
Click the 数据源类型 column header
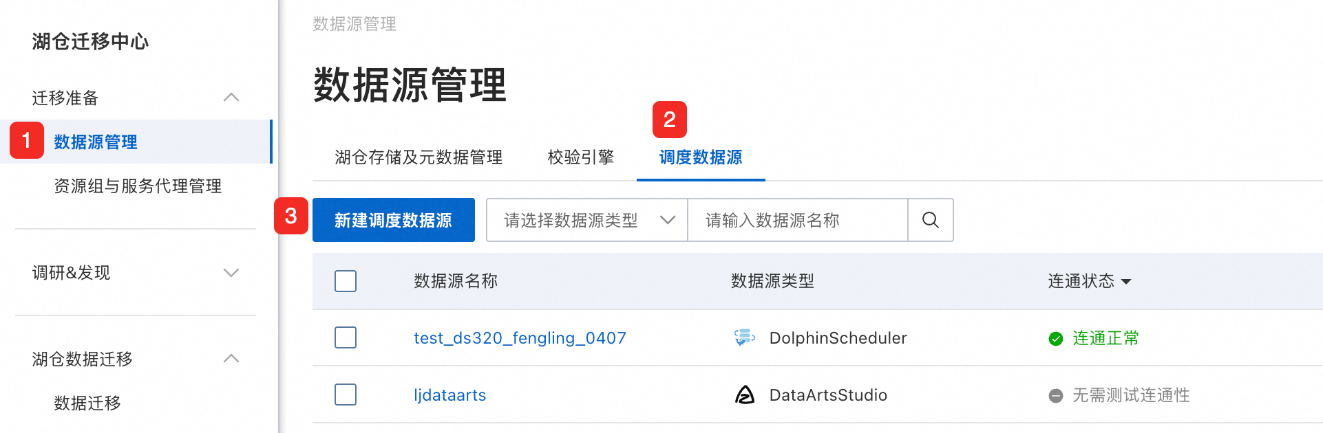point(772,281)
